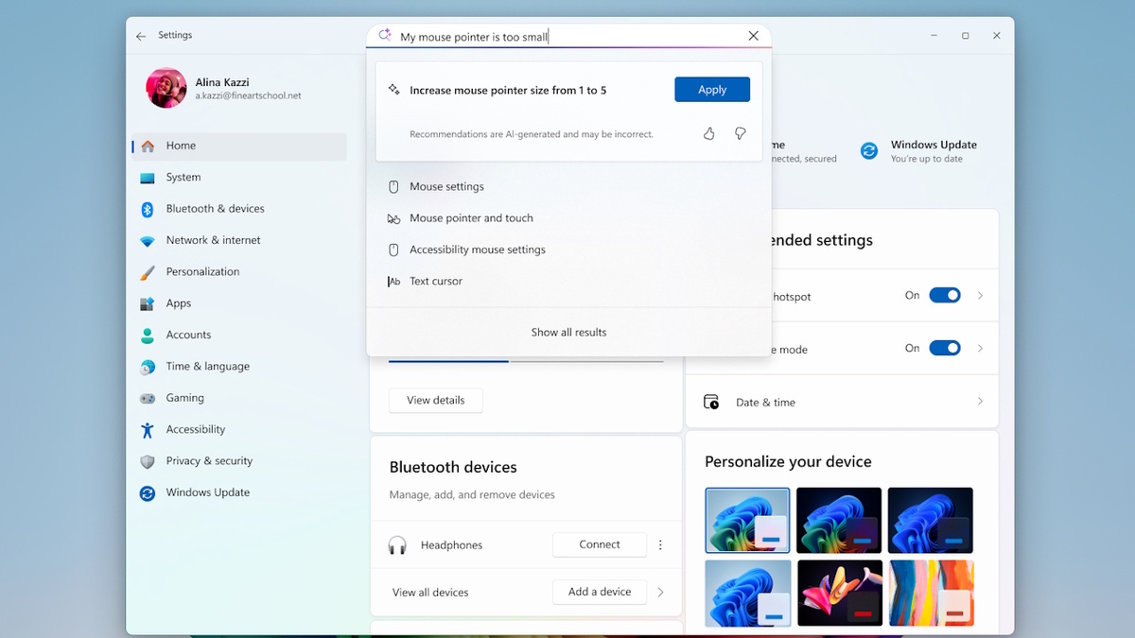Click the Bluetooth icon in sidebar
This screenshot has width=1135, height=638.
click(148, 209)
